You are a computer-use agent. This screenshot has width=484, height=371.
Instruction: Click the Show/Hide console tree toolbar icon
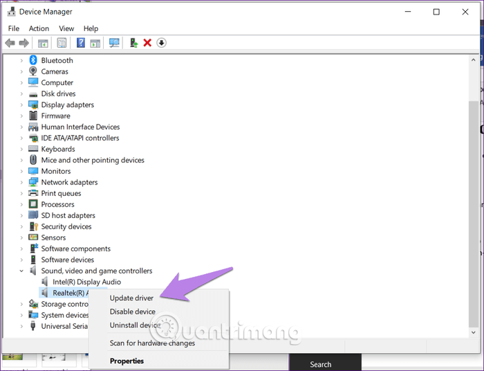point(43,43)
